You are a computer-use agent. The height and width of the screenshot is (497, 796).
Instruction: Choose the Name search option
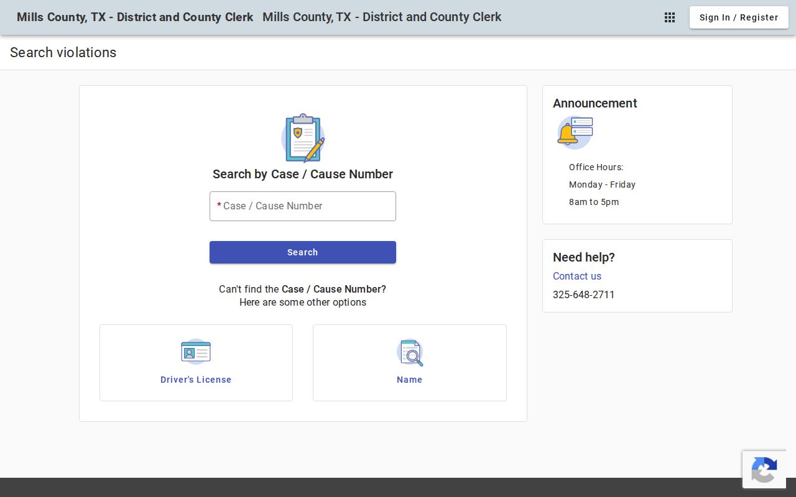[410, 363]
